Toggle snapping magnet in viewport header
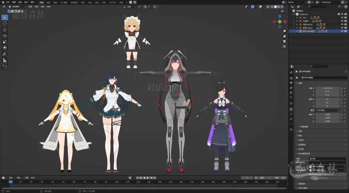This screenshot has width=349, height=193. [x=145, y=7]
